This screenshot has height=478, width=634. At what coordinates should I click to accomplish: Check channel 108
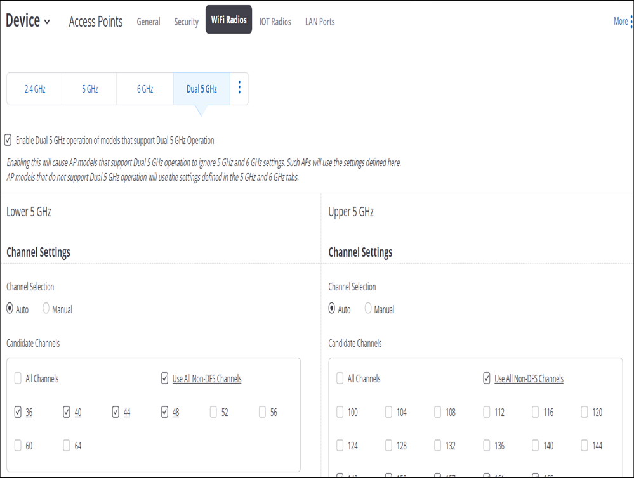coord(437,411)
